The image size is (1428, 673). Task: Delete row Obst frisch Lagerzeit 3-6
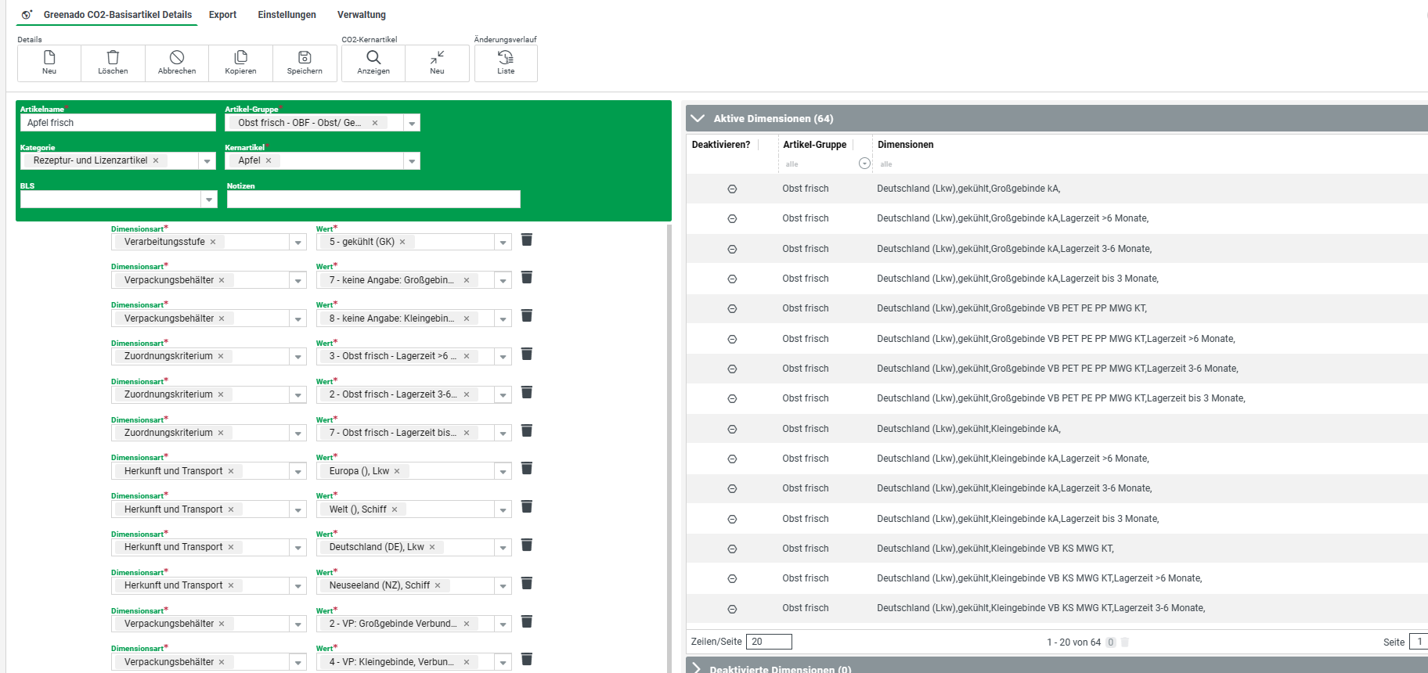click(527, 392)
